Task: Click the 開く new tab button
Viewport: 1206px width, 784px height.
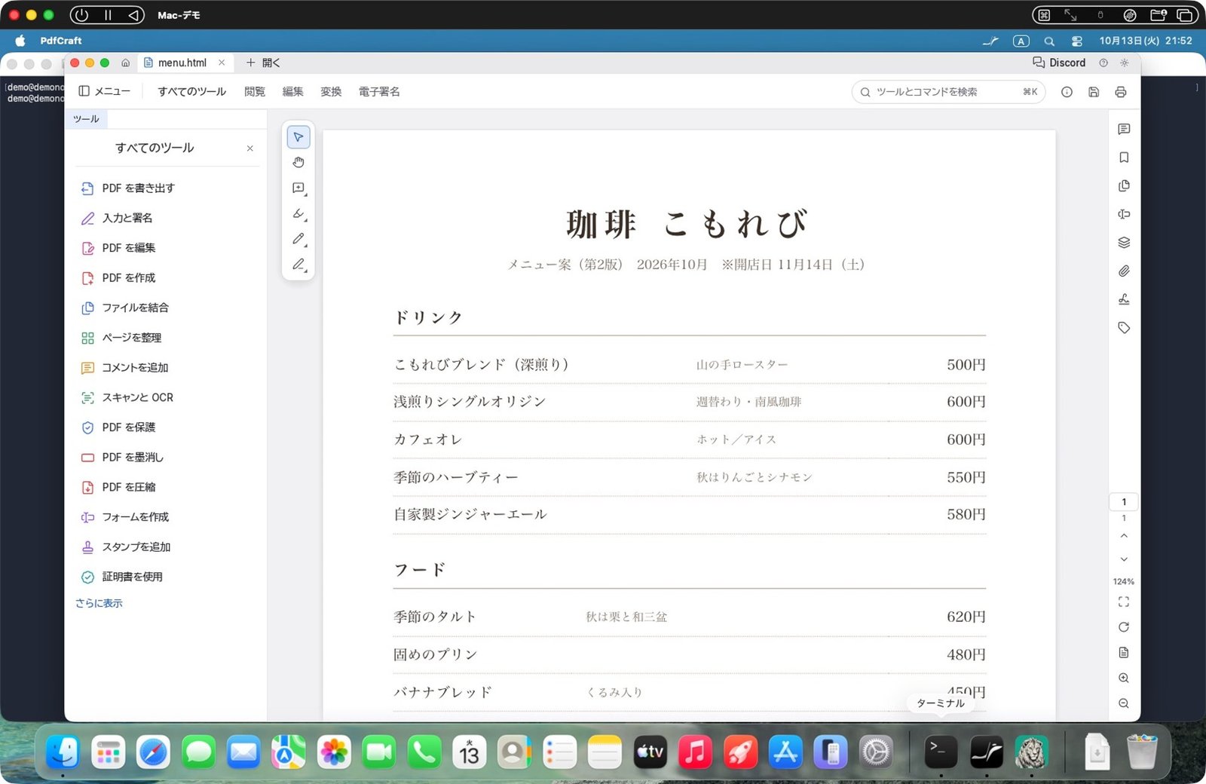Action: (263, 63)
